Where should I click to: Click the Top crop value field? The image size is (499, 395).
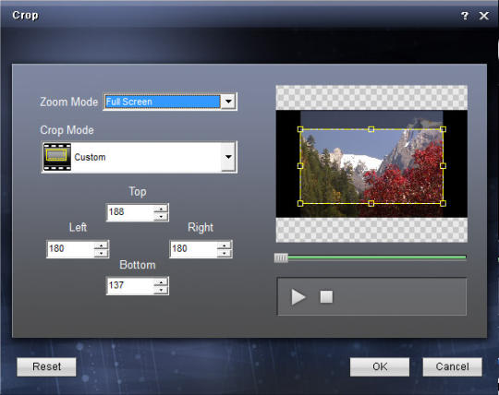coord(130,212)
